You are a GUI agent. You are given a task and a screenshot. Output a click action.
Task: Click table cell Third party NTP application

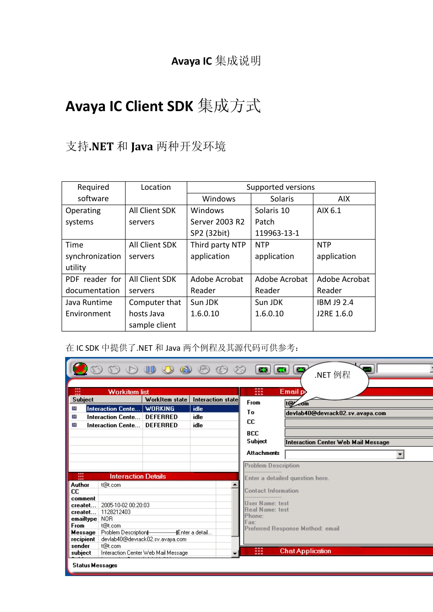(x=219, y=256)
